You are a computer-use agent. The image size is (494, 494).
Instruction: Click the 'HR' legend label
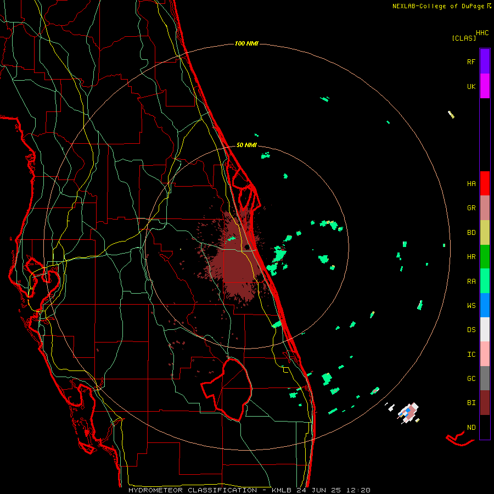pos(471,257)
